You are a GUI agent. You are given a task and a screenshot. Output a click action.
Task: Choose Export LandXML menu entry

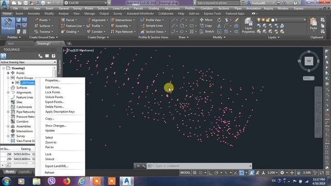57,166
